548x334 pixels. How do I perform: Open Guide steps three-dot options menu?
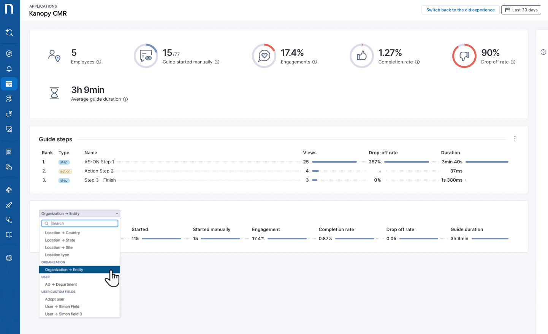[515, 139]
